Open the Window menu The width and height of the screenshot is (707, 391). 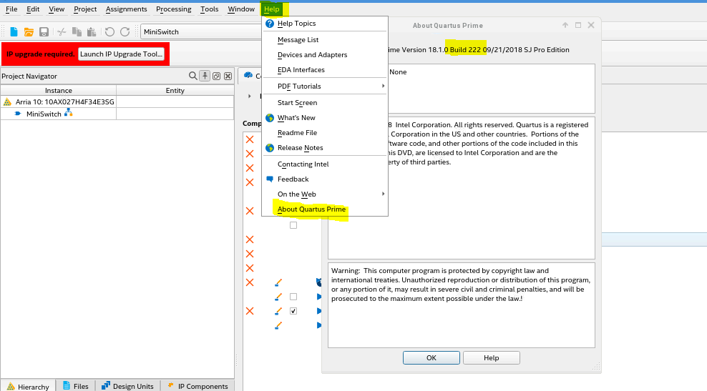[241, 9]
